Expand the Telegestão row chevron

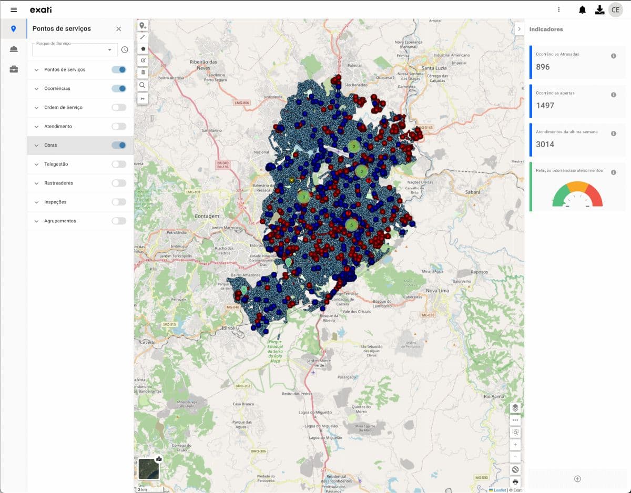[37, 165]
